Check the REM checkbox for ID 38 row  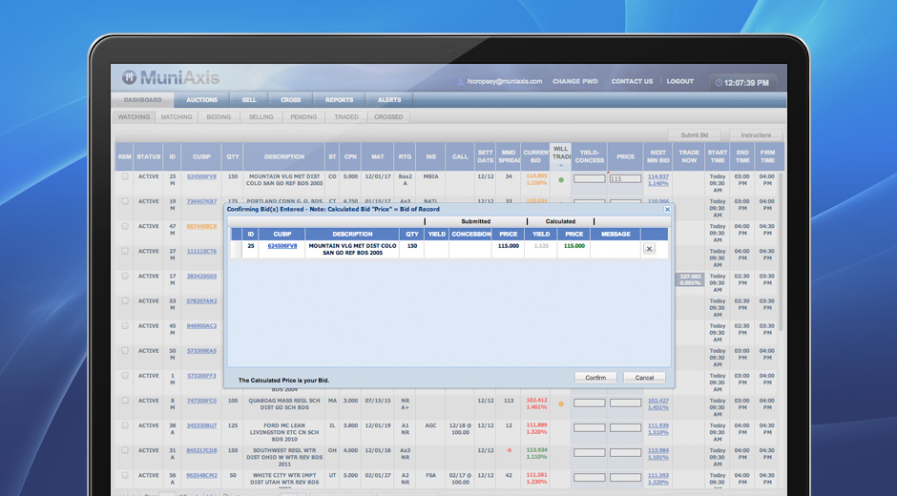[x=125, y=425]
